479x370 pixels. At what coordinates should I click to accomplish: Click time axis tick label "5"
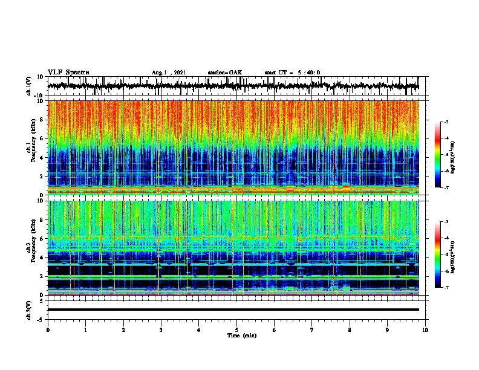236,330
